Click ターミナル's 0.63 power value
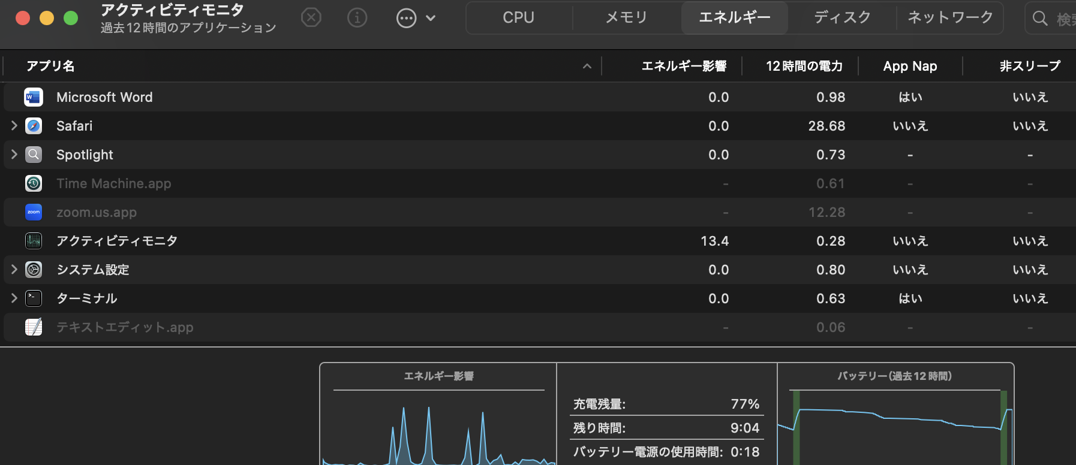The image size is (1076, 465). [x=831, y=298]
